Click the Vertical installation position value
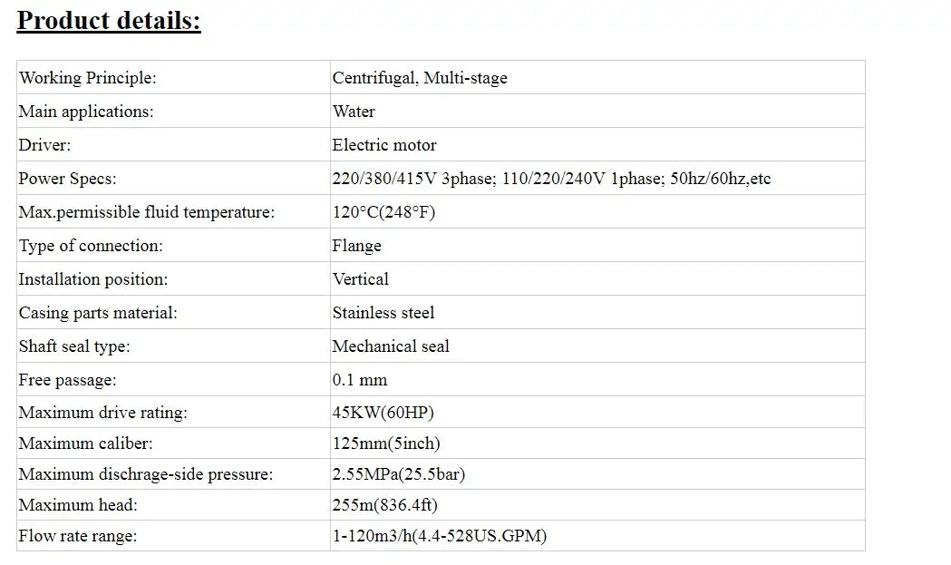Viewport: 951px width, 565px height. pyautogui.click(x=360, y=279)
